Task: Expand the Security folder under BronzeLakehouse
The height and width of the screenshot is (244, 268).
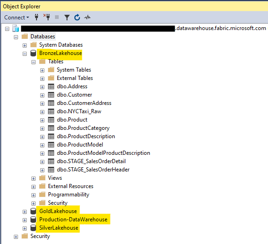Action: 33,203
